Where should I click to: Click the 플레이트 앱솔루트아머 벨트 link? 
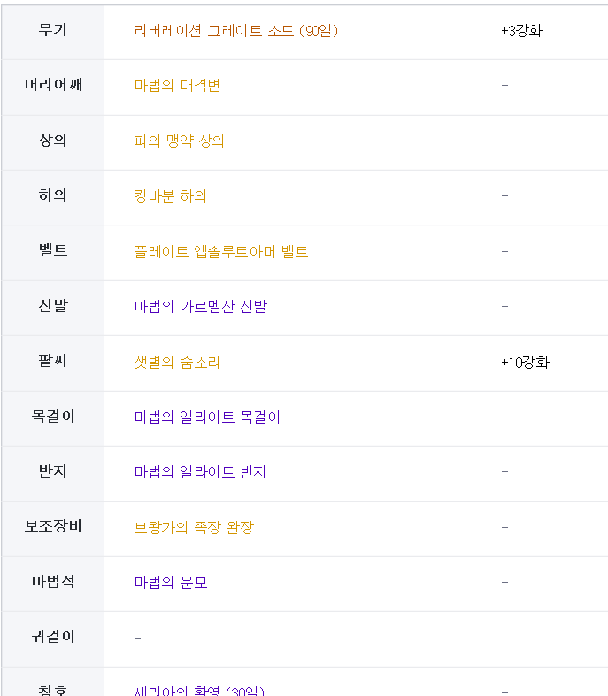221,252
